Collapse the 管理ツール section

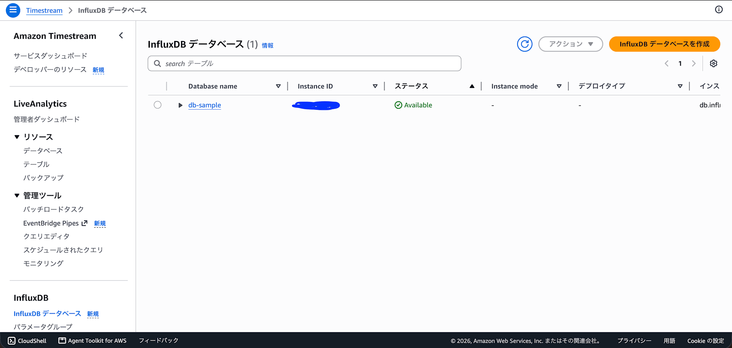(17, 195)
